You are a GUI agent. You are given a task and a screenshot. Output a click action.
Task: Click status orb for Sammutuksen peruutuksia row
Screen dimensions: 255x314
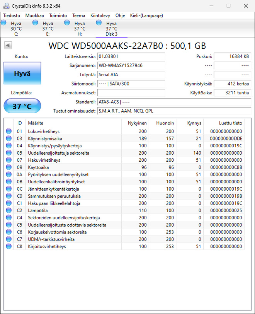tap(8, 196)
